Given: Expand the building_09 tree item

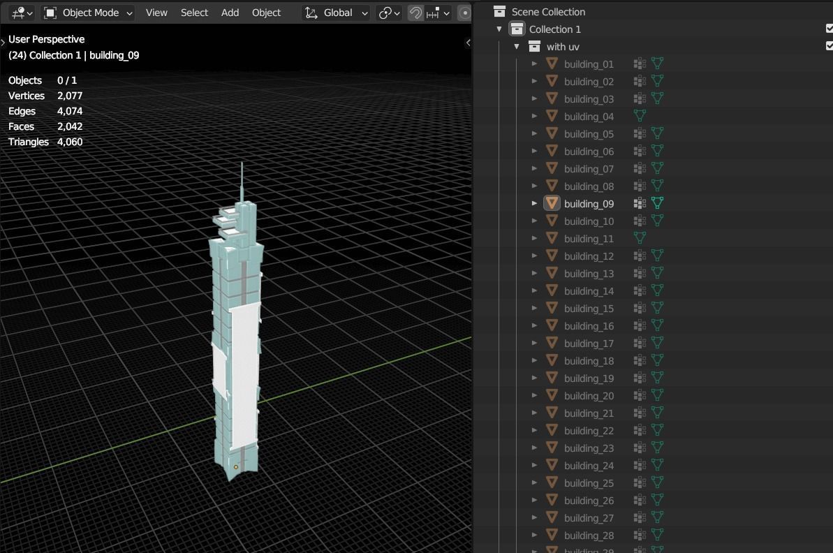Looking at the screenshot, I should [x=534, y=204].
